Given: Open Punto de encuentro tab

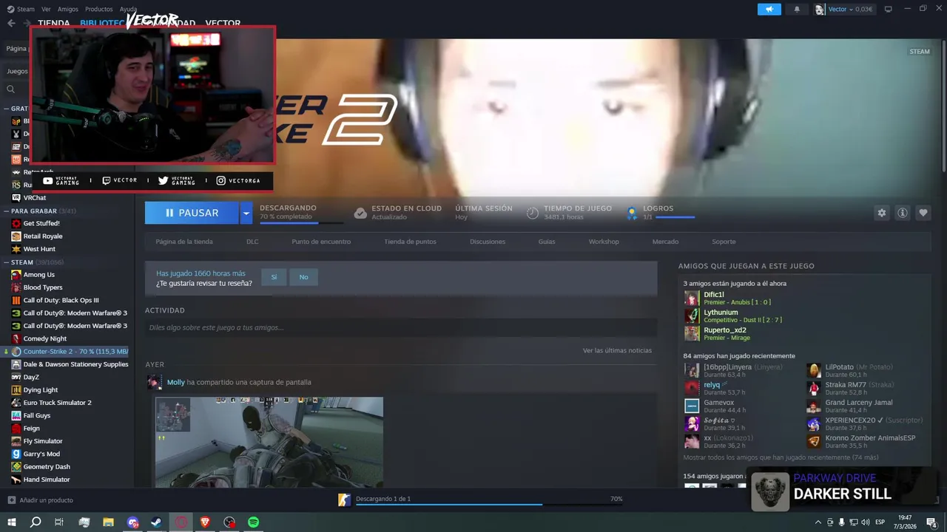Looking at the screenshot, I should coord(321,242).
